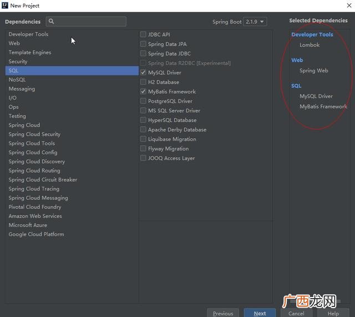Select PostgreSQL Driver checkbox
This screenshot has height=317, width=355.
pos(143,101)
